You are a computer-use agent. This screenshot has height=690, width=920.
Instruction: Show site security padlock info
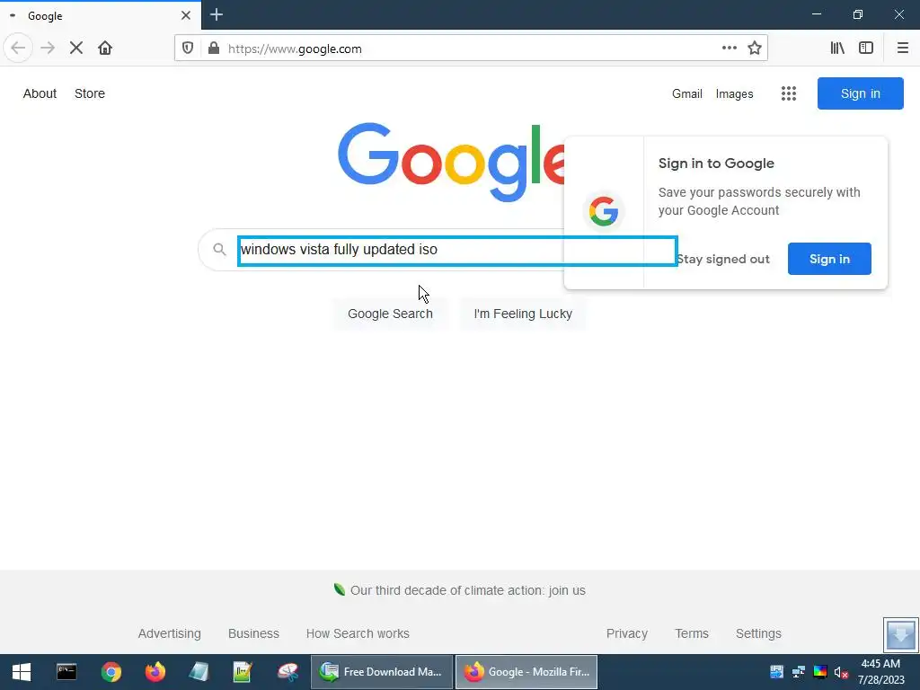pyautogui.click(x=214, y=49)
